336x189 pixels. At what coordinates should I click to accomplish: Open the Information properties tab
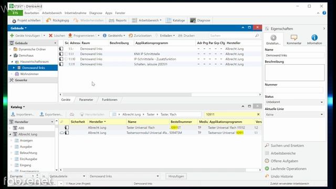pos(314,40)
